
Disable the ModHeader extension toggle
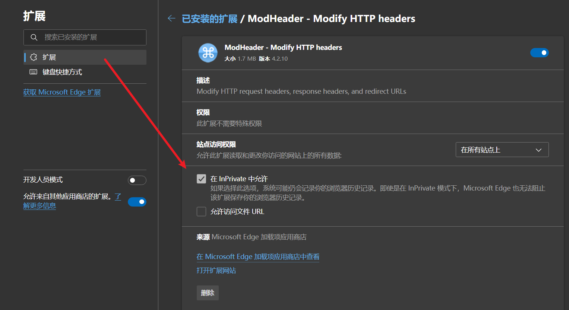pos(539,52)
